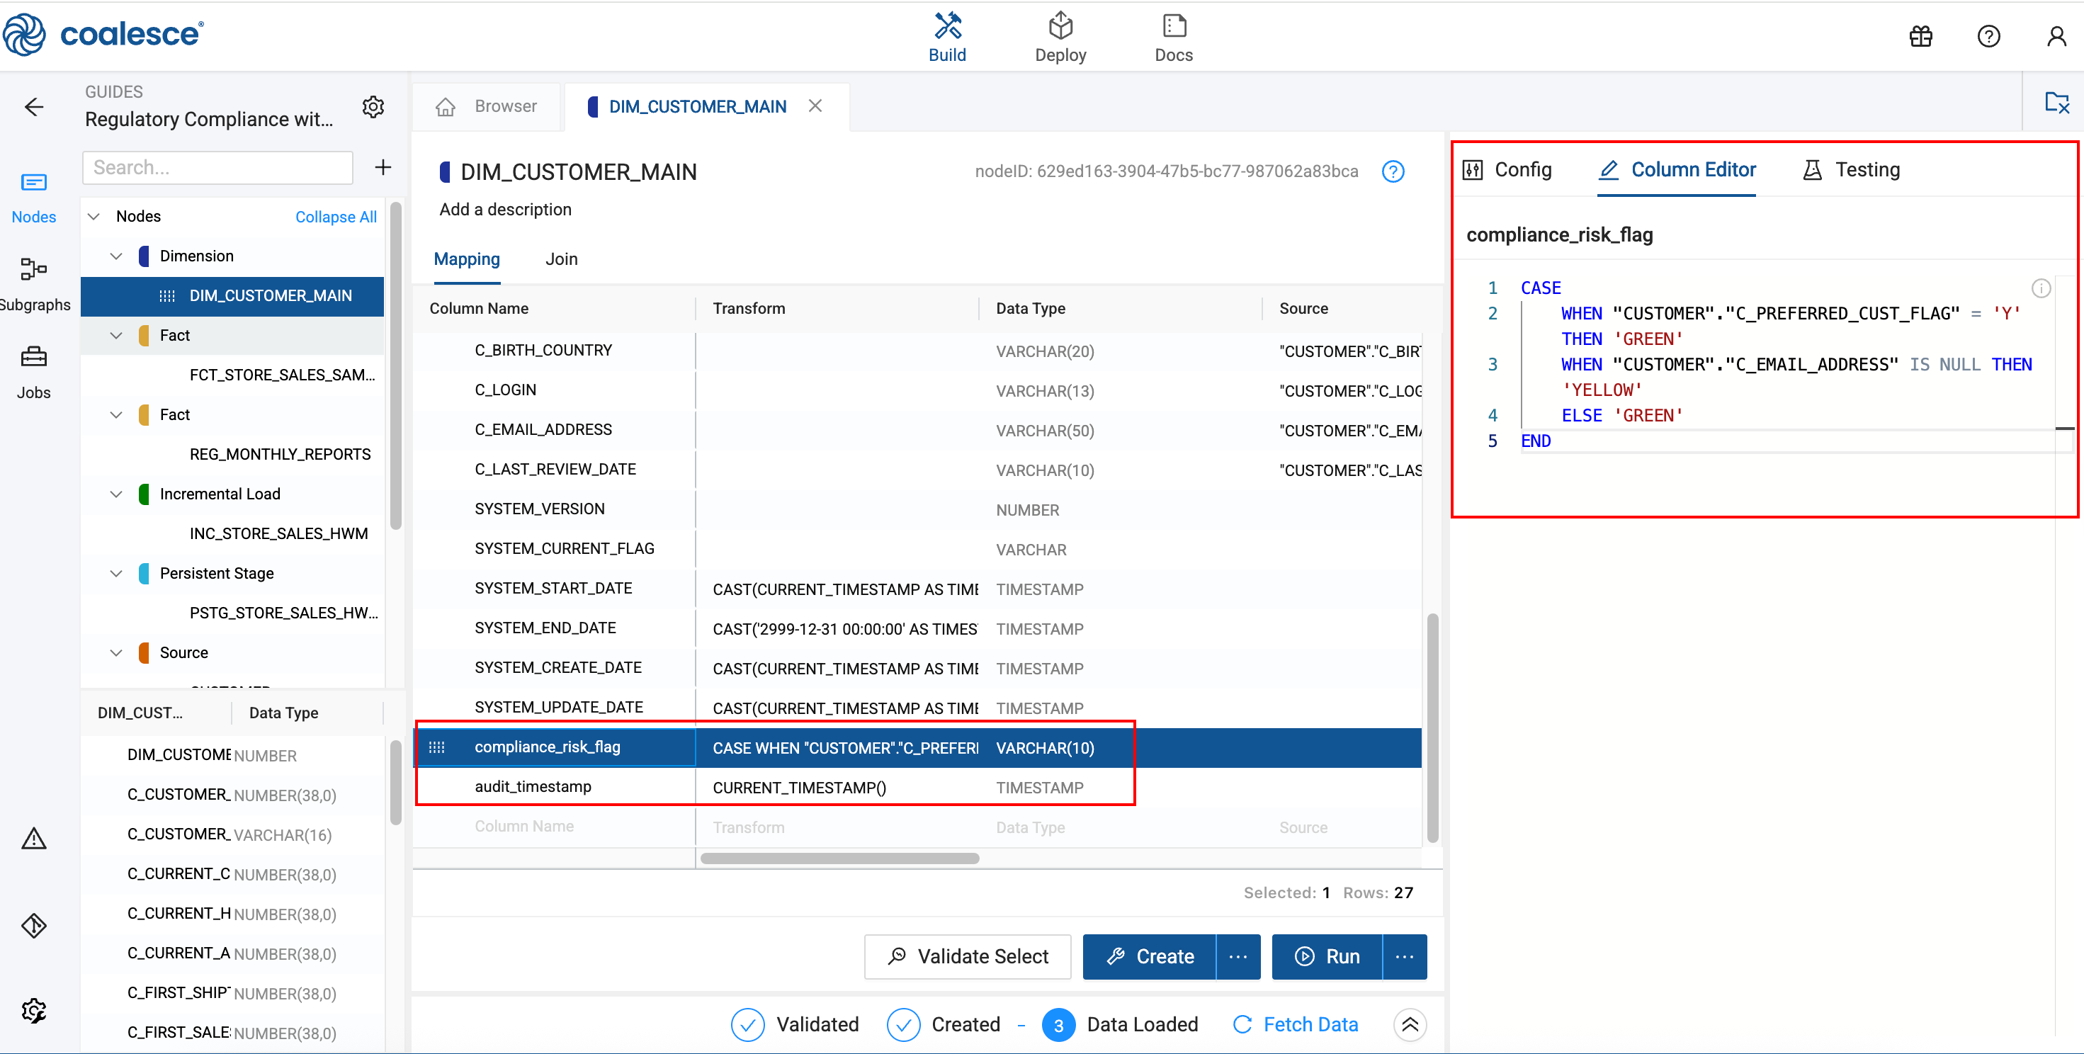Screen dimensions: 2084x1054
Task: Click the Create button
Action: (x=1150, y=956)
